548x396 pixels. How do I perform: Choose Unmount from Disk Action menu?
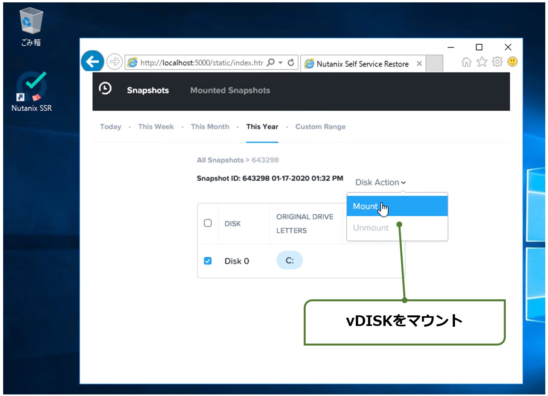click(x=397, y=228)
